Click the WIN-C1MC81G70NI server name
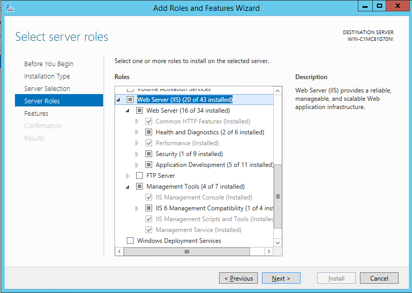This screenshot has height=293, width=412. point(370,39)
